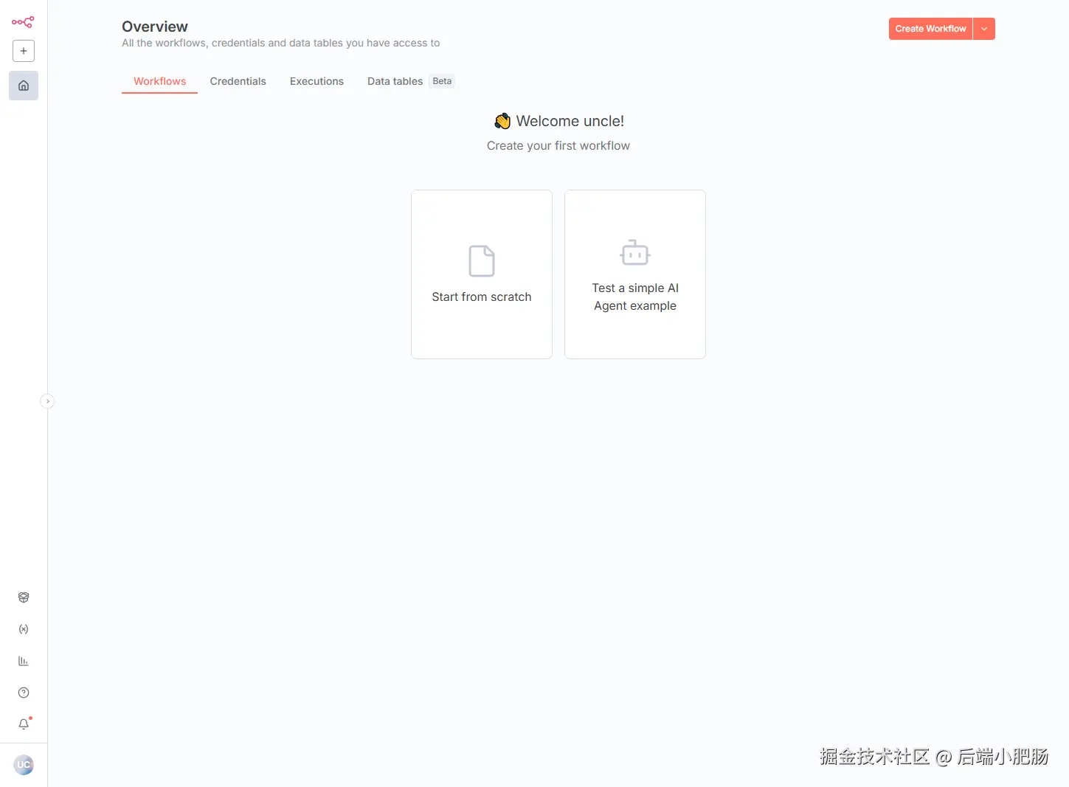Switch to the Data tables tab
The width and height of the screenshot is (1069, 787).
click(395, 81)
